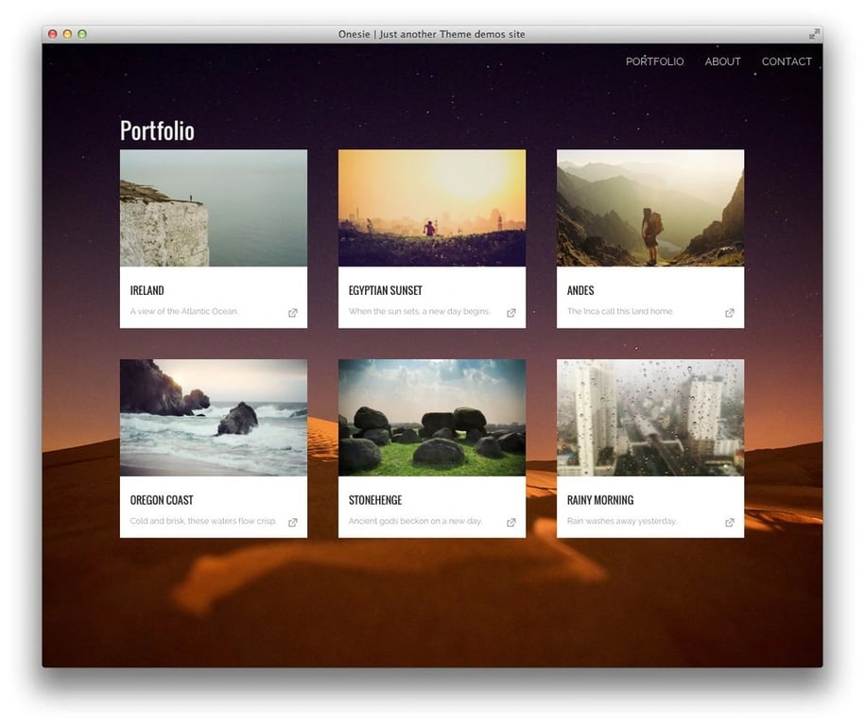Click the resize arrows icon in title bar

tap(815, 33)
